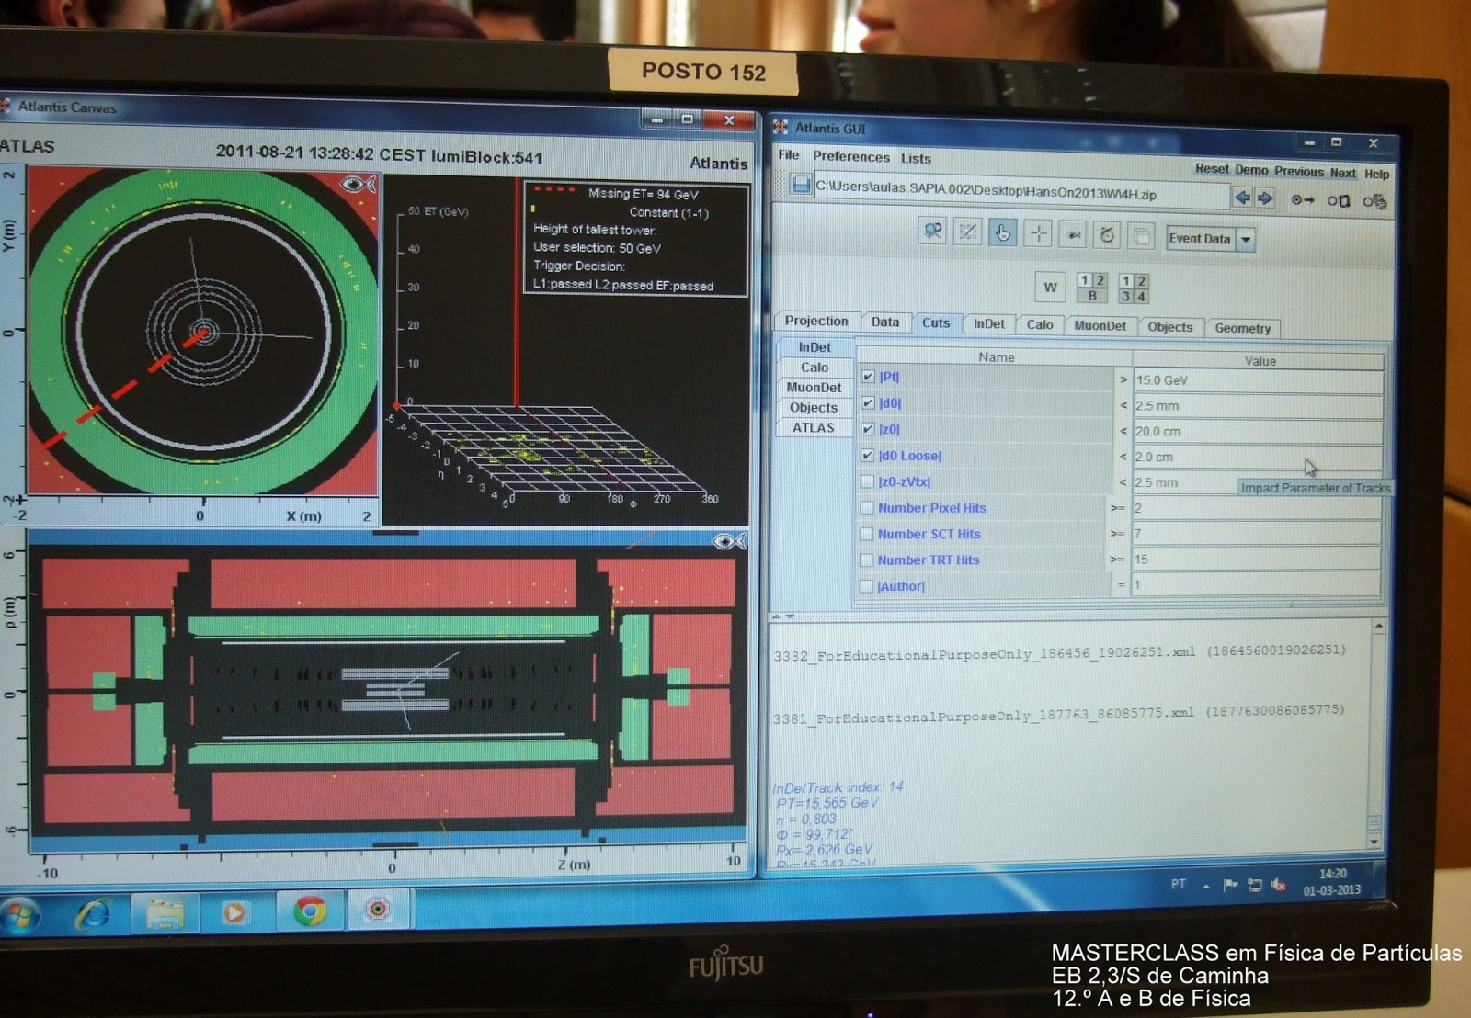The height and width of the screenshot is (1018, 1471).
Task: Click the scale-copy overlapping windows tool
Action: click(x=1141, y=237)
